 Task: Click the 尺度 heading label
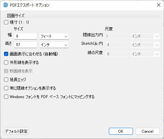click(109, 29)
